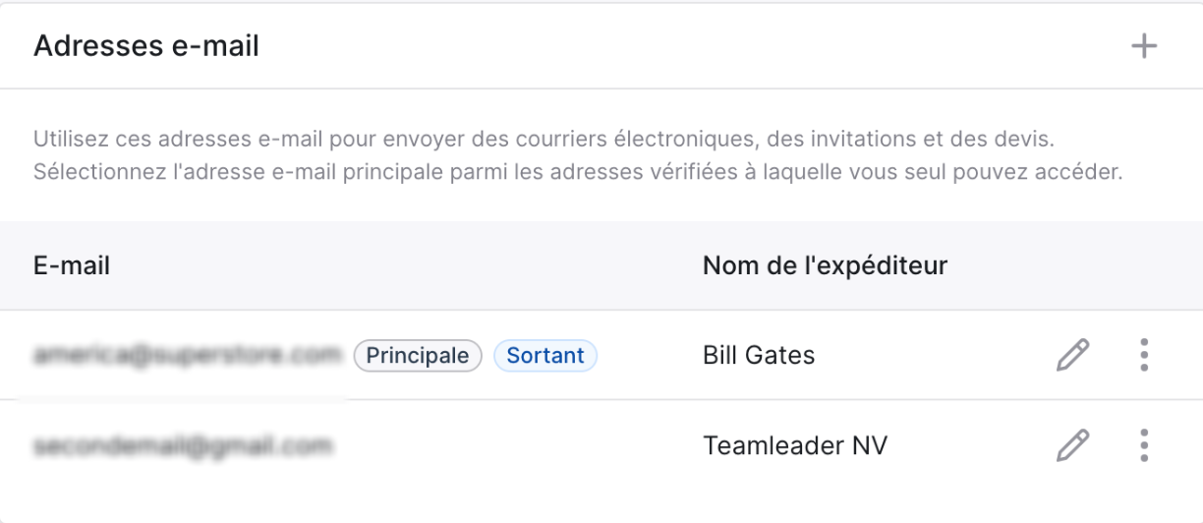Select the blurred superstore.com email address
Viewport: 1203px width, 523px height.
[188, 355]
